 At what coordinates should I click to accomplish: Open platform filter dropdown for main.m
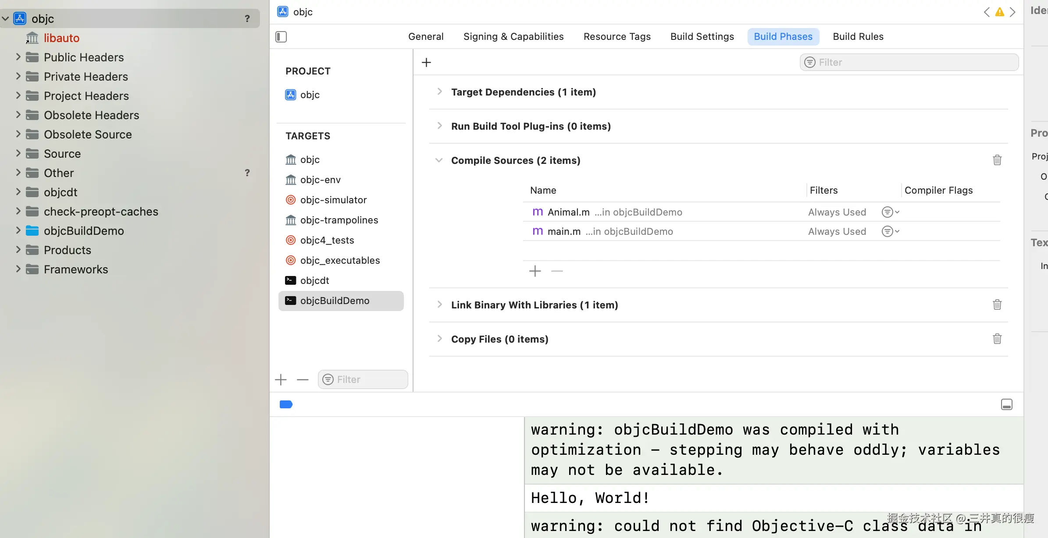point(890,231)
